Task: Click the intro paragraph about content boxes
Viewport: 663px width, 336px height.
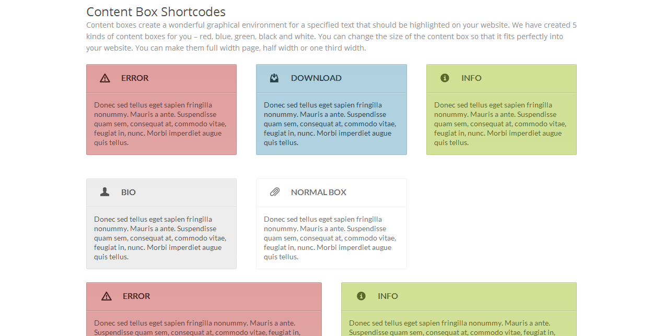Action: click(331, 37)
